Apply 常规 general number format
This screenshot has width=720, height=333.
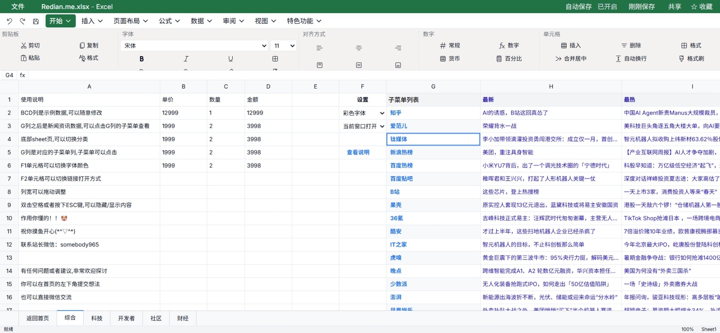(450, 45)
